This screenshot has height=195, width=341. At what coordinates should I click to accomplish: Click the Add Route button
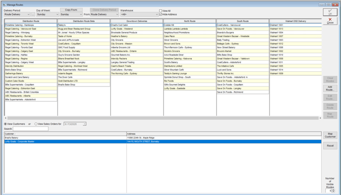[330, 89]
